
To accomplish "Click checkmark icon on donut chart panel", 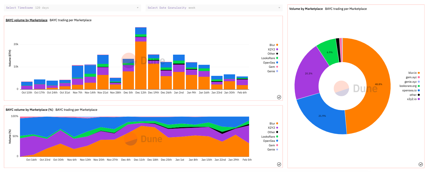I will [x=421, y=164].
